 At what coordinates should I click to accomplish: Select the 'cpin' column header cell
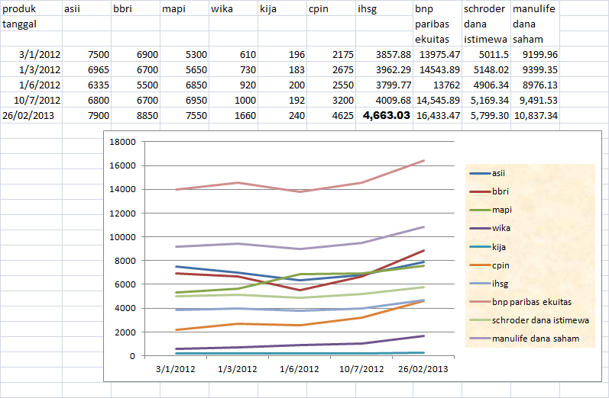pyautogui.click(x=332, y=8)
